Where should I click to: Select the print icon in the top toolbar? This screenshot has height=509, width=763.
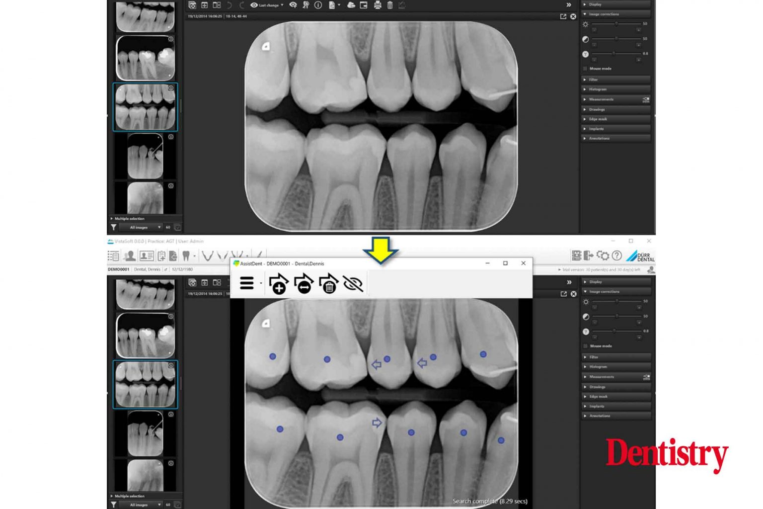[377, 6]
